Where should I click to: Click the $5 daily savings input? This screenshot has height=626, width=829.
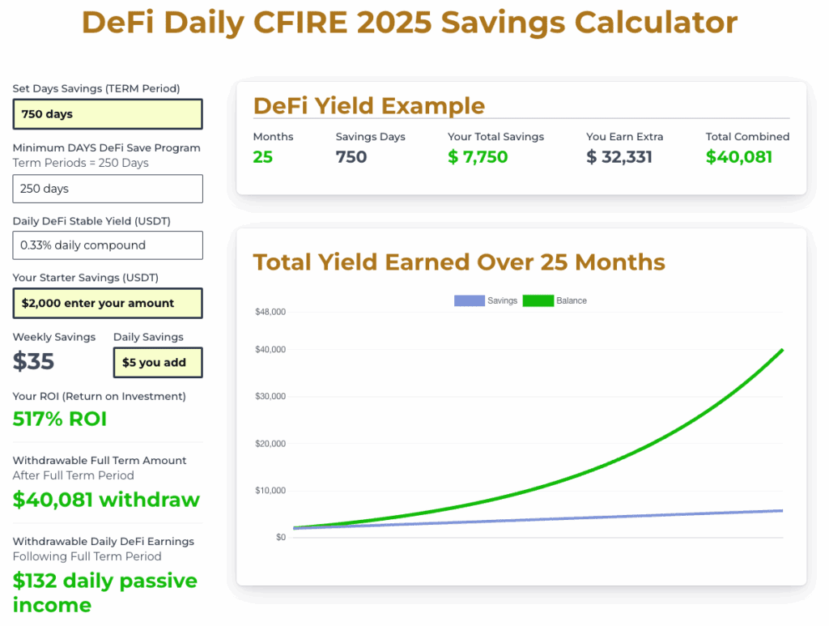[158, 363]
